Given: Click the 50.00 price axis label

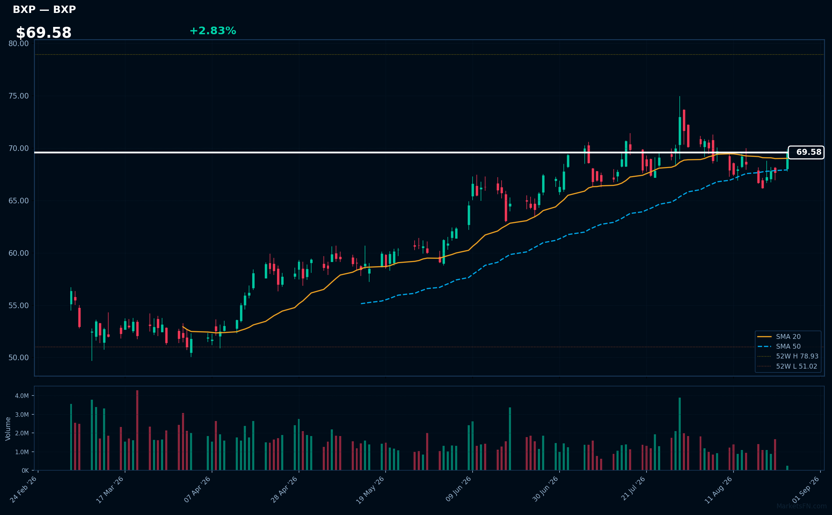Looking at the screenshot, I should [x=19, y=357].
